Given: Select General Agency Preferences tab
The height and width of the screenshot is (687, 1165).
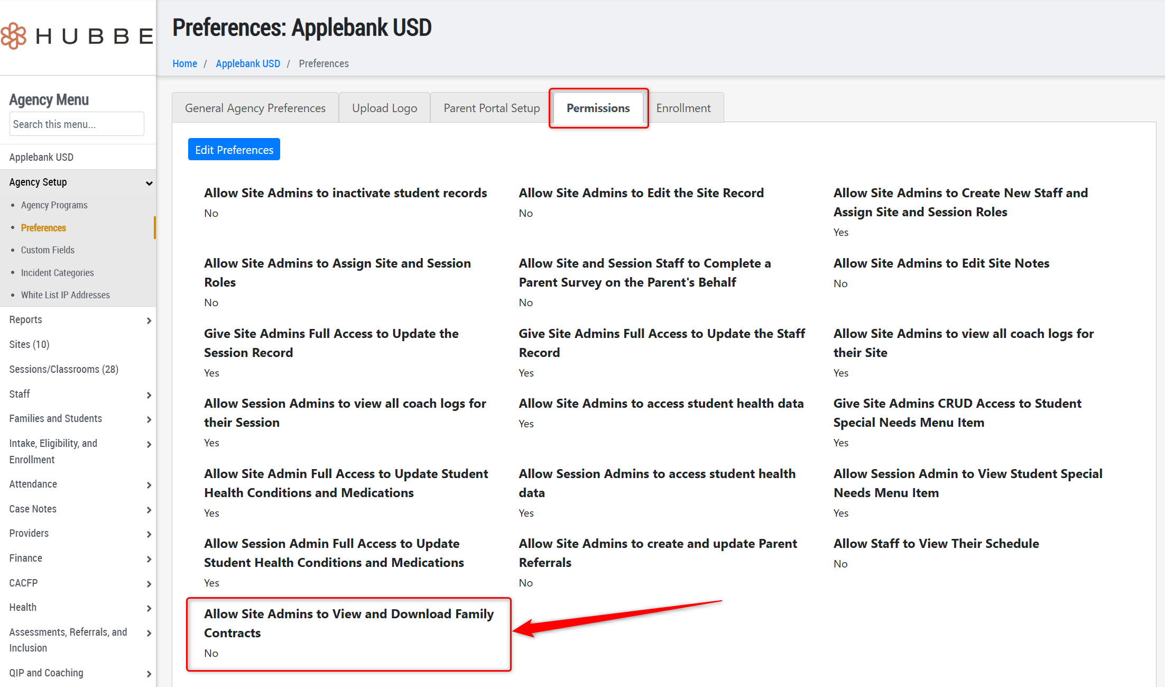Looking at the screenshot, I should (x=255, y=108).
